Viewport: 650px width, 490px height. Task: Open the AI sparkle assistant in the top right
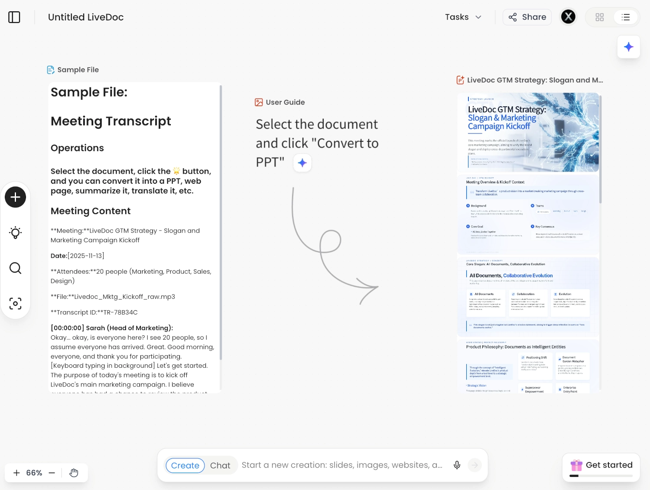pos(629,47)
